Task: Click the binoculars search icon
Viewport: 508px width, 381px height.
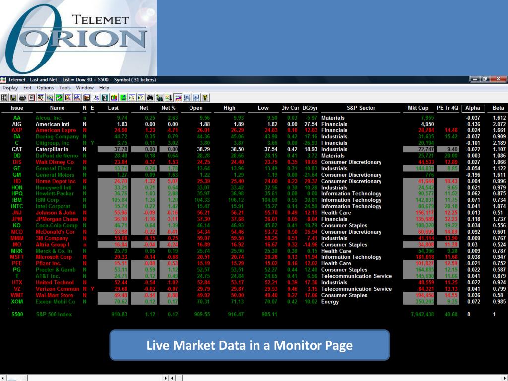Action: pos(150,98)
